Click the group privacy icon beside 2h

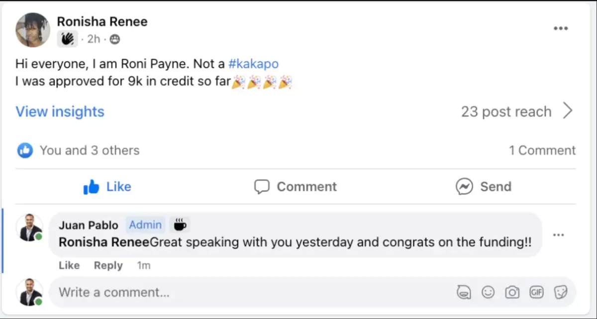(115, 39)
